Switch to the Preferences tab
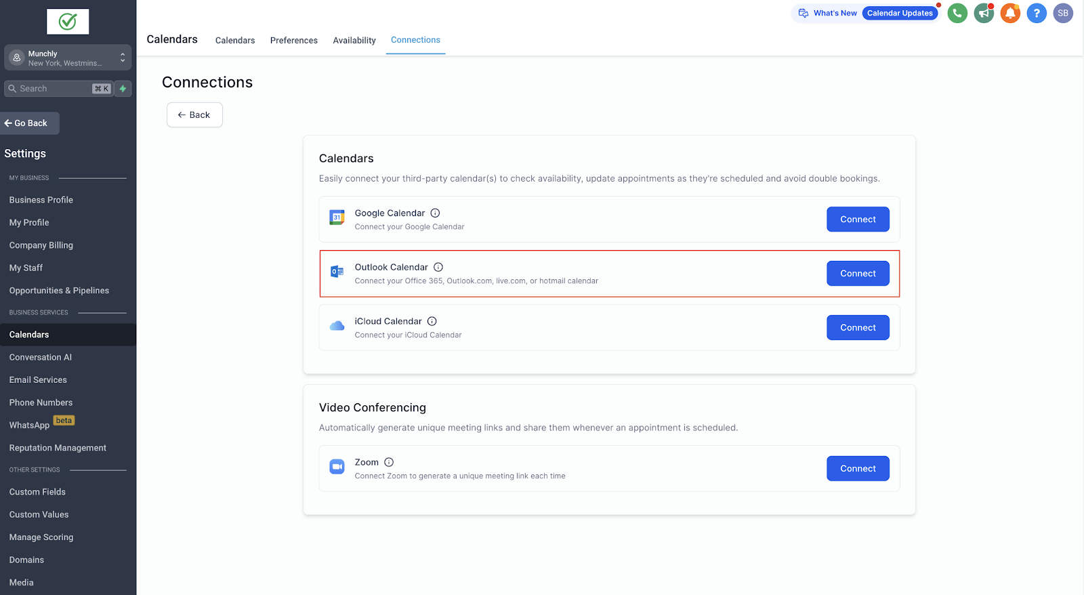The height and width of the screenshot is (595, 1084). coord(294,41)
